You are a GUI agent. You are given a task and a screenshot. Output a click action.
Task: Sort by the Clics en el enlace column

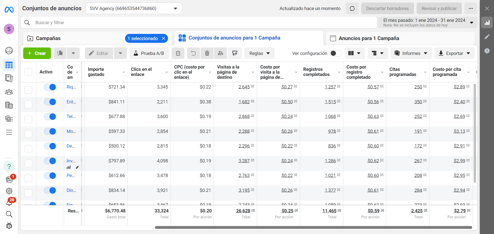point(149,72)
